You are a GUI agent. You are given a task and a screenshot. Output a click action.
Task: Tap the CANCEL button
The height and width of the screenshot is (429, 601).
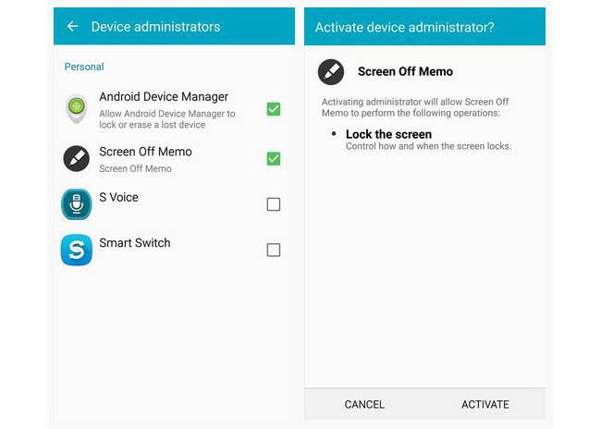pos(364,404)
